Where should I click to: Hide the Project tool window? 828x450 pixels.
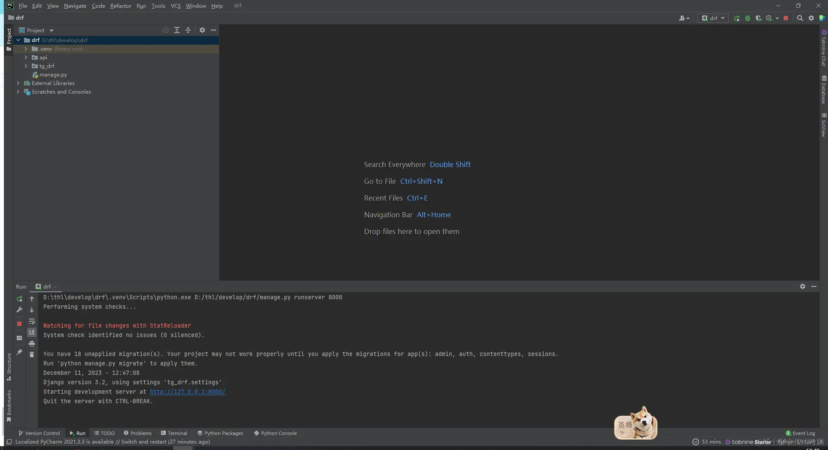point(213,30)
